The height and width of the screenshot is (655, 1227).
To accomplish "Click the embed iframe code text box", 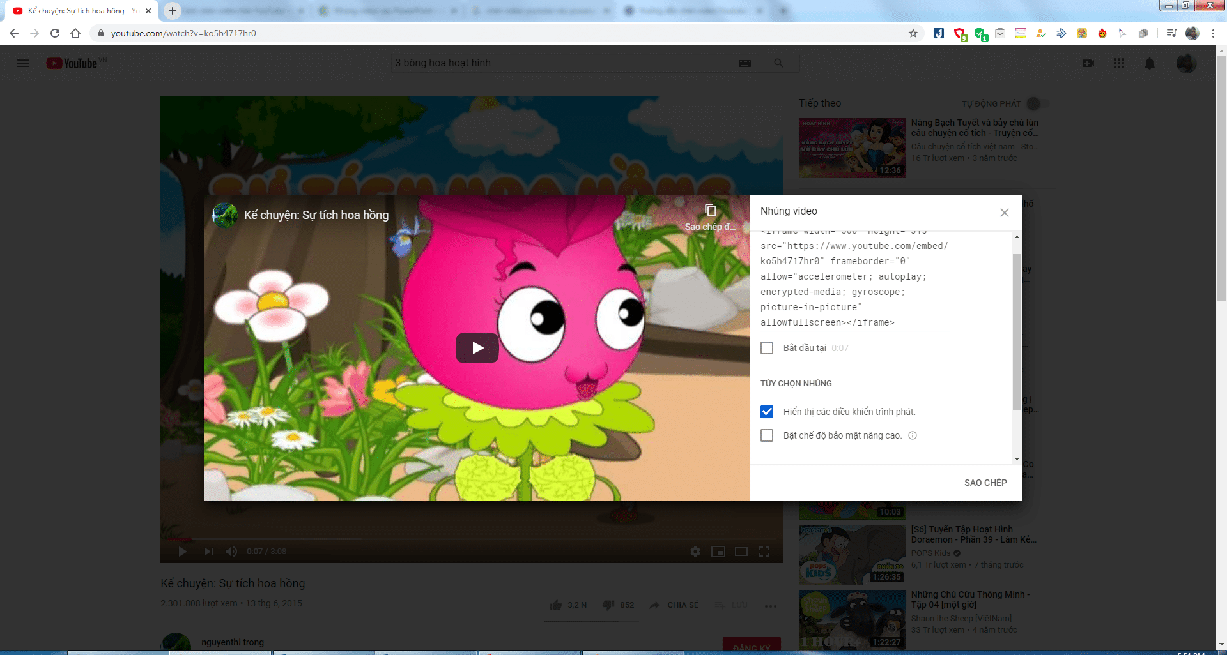I will point(855,281).
